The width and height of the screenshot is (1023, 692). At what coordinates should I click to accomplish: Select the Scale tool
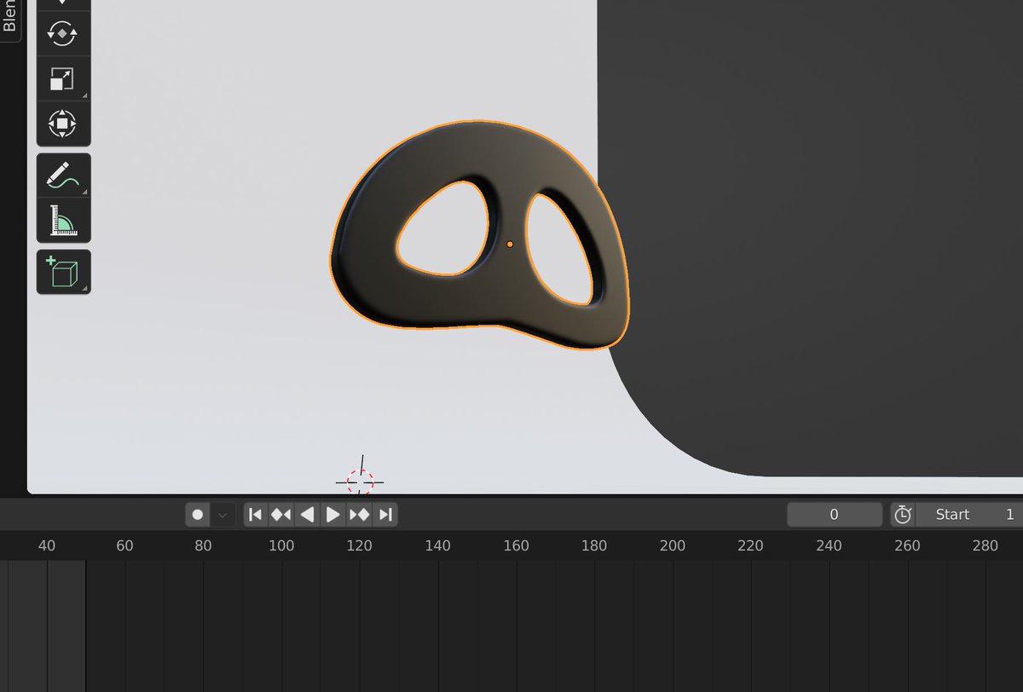[63, 79]
